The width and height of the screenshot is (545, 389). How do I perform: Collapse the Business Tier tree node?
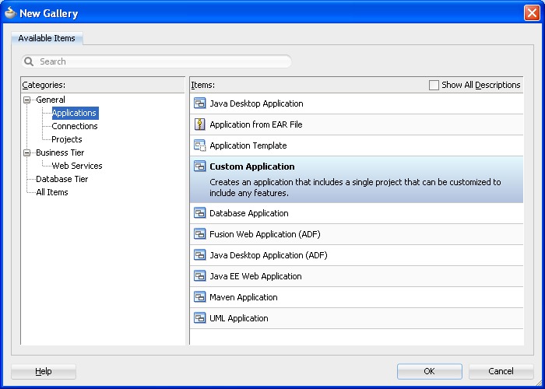point(27,152)
